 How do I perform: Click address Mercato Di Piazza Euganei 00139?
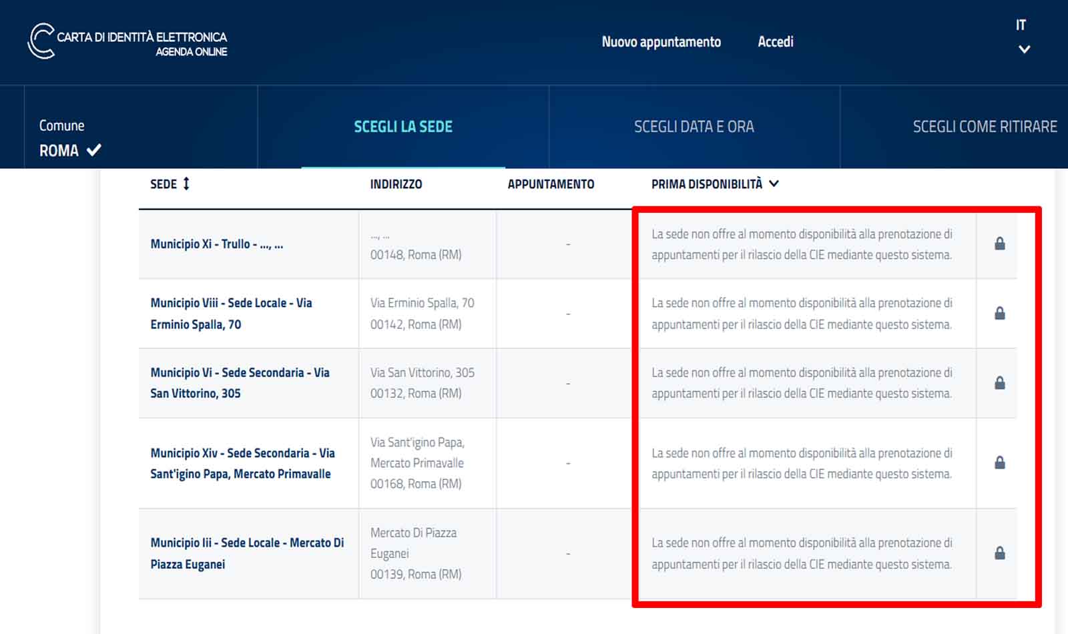416,553
